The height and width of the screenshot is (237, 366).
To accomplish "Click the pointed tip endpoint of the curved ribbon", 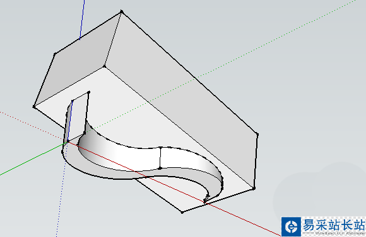I will pyautogui.click(x=204, y=201).
